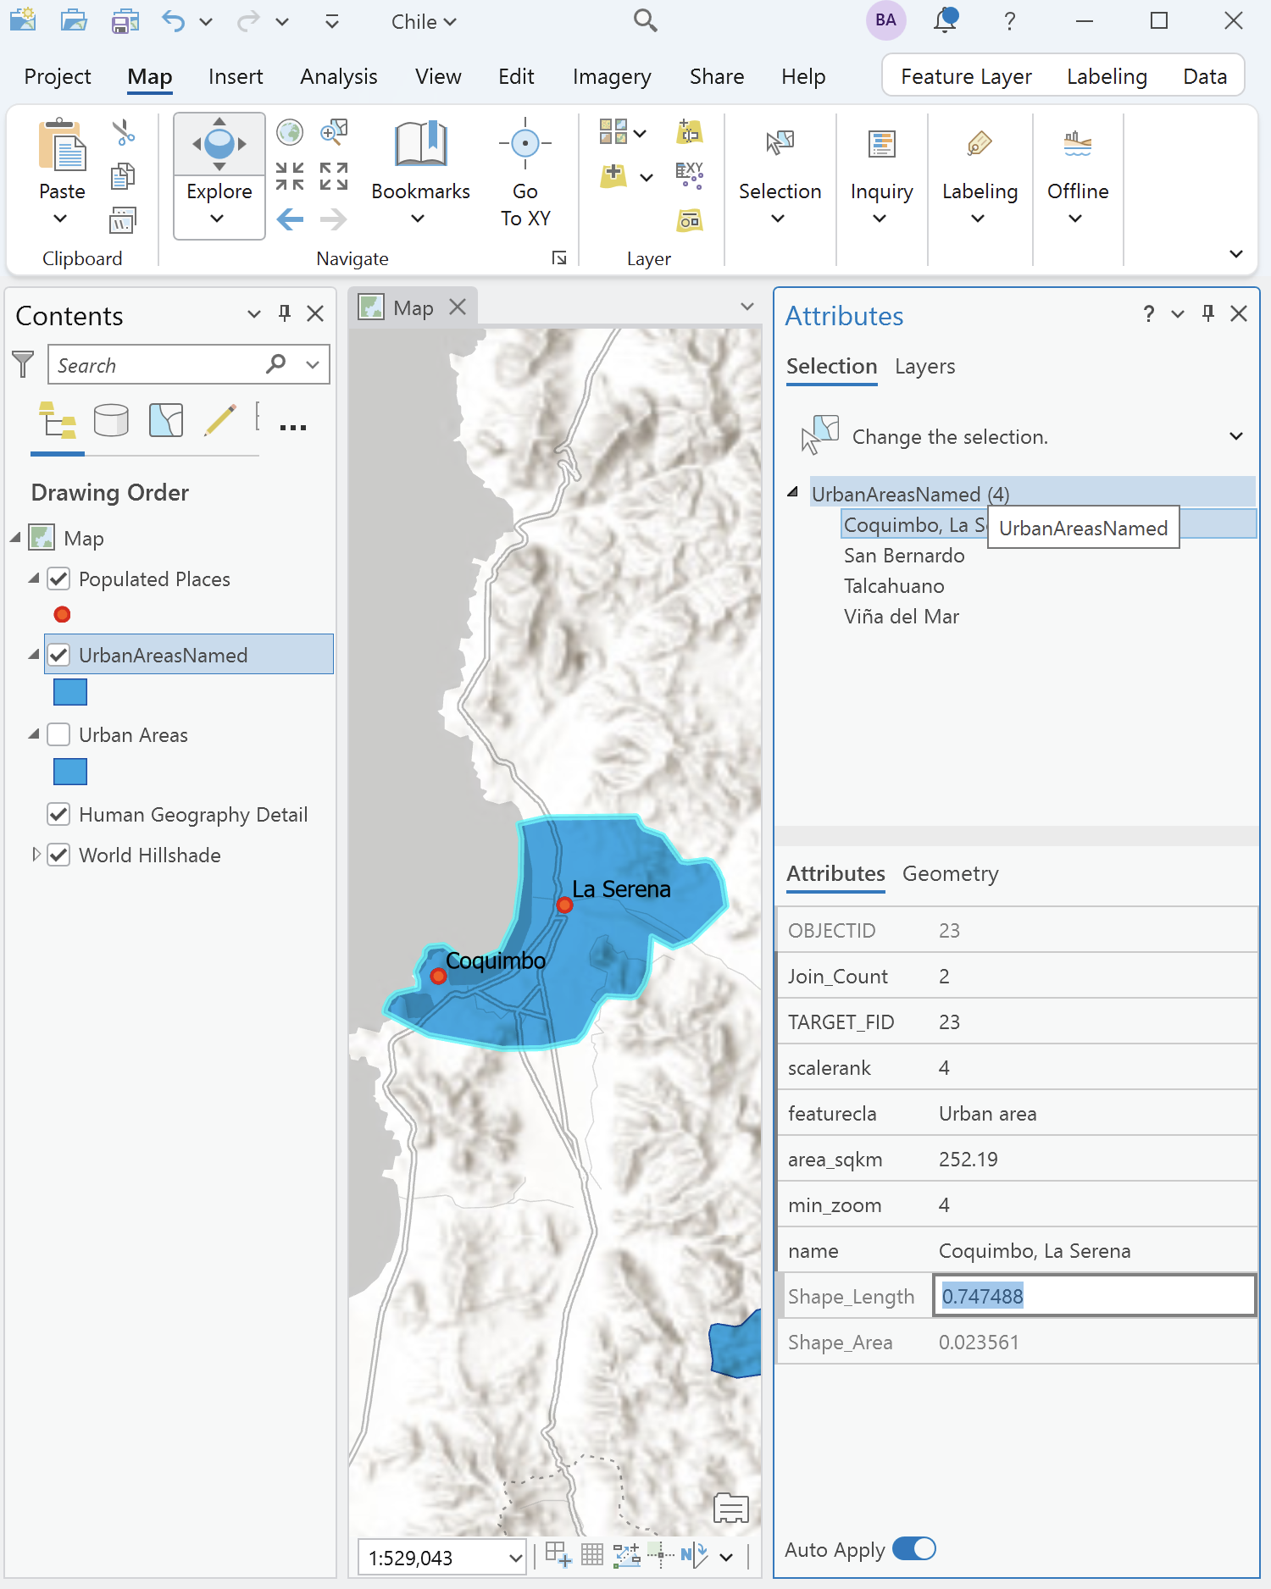Switch to List By Drawing Order
Viewport: 1271px width, 1589px height.
pos(58,420)
